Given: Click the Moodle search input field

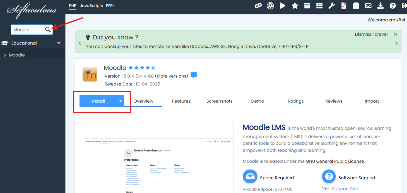Looking at the screenshot, I should [28, 30].
